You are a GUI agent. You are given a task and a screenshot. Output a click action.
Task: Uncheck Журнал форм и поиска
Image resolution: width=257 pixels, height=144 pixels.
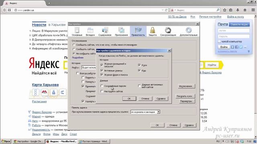(102, 75)
